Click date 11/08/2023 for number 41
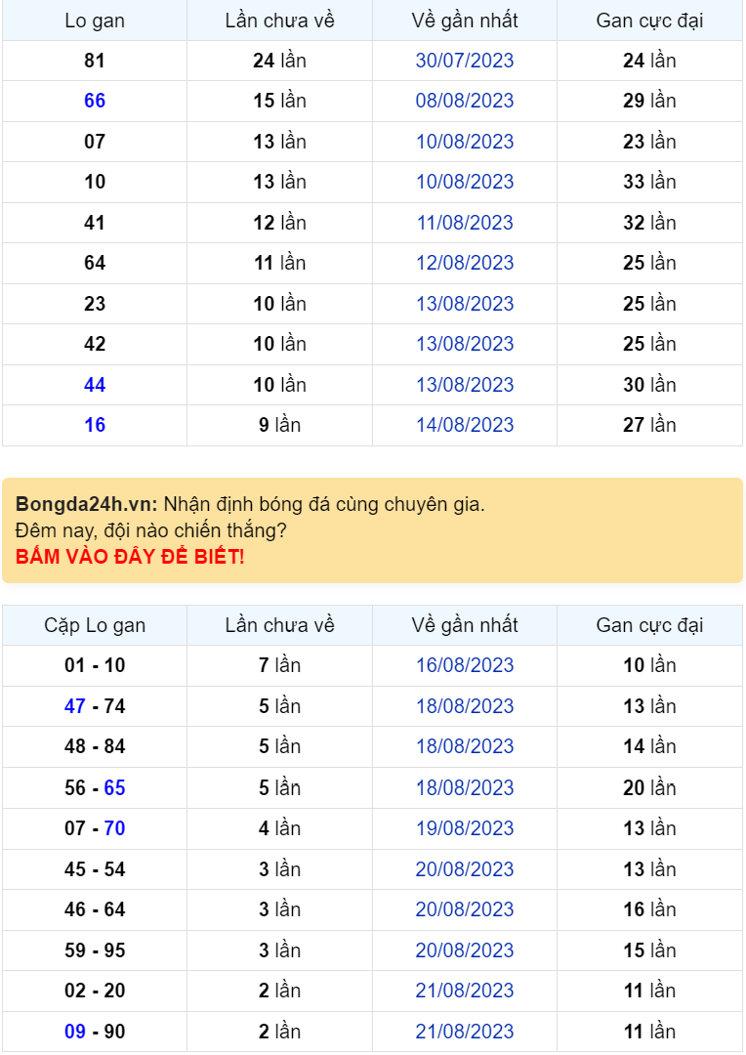Screen dimensions: 746x1055 tap(465, 223)
